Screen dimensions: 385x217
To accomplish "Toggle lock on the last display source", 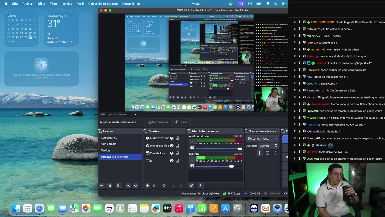I will (178, 161).
